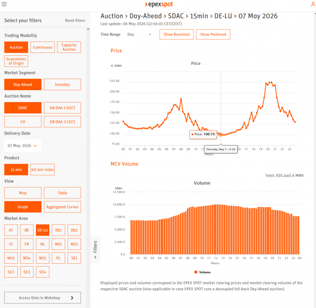Switch to Table view
Viewport: 316px width, 308px height.
[x=62, y=193]
